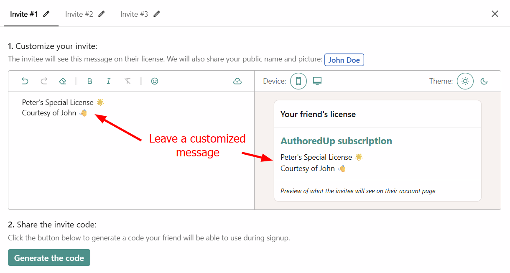Click the 'Customize your invite' heading

[52, 46]
